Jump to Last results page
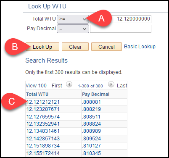Image resolution: width=169 pixels, height=158 pixels. point(122,85)
